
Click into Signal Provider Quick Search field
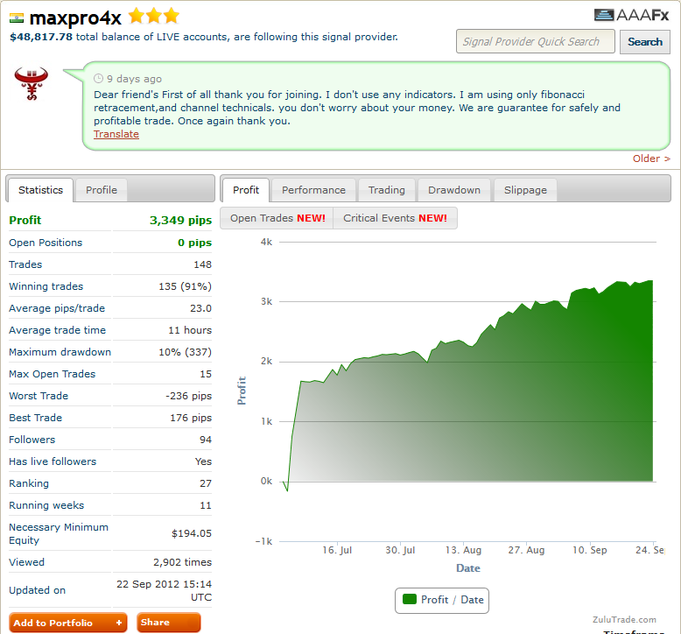point(535,41)
